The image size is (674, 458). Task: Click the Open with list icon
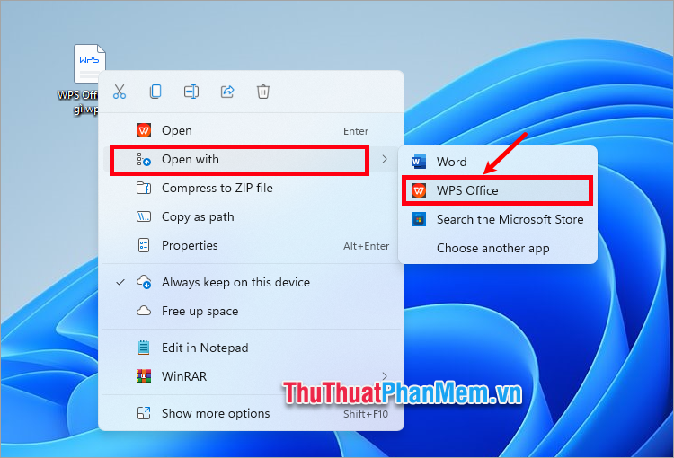144,159
